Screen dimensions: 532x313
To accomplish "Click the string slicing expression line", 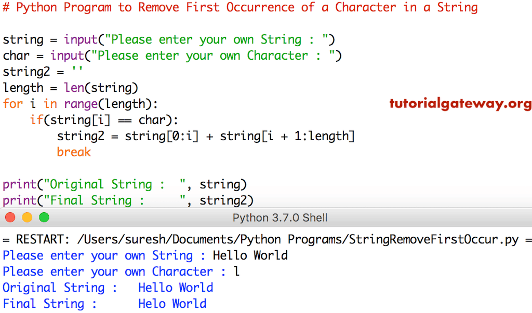I will coord(206,135).
